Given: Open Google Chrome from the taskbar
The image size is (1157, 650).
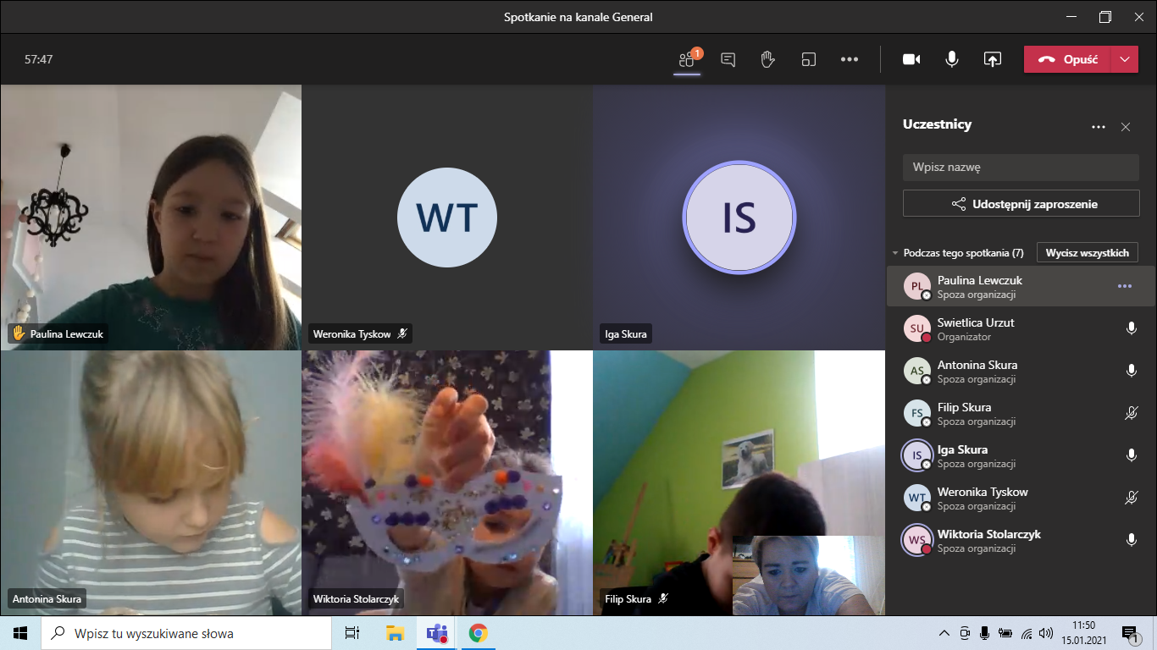Looking at the screenshot, I should 478,633.
